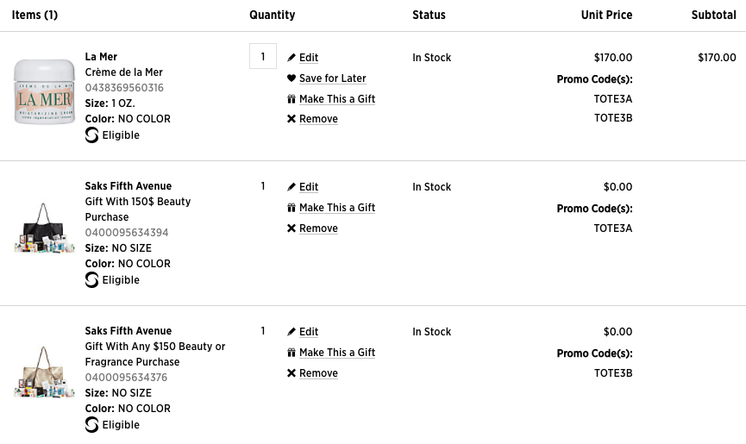Click the X icon to remove La Mer
The image size is (746, 444).
click(292, 119)
